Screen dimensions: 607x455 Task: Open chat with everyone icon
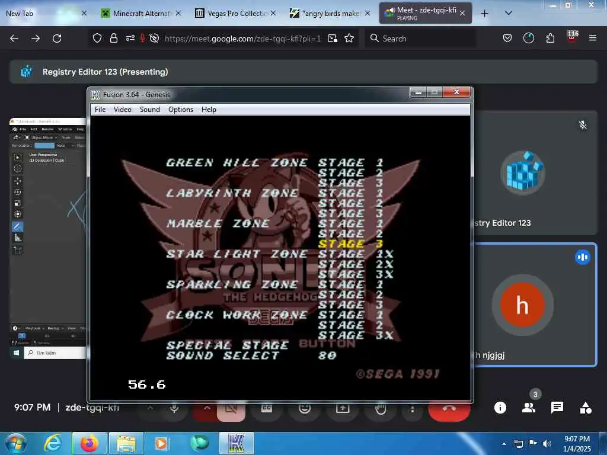click(x=557, y=407)
